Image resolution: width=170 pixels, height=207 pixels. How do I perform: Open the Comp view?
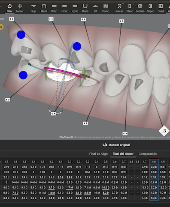pyautogui.click(x=106, y=8)
